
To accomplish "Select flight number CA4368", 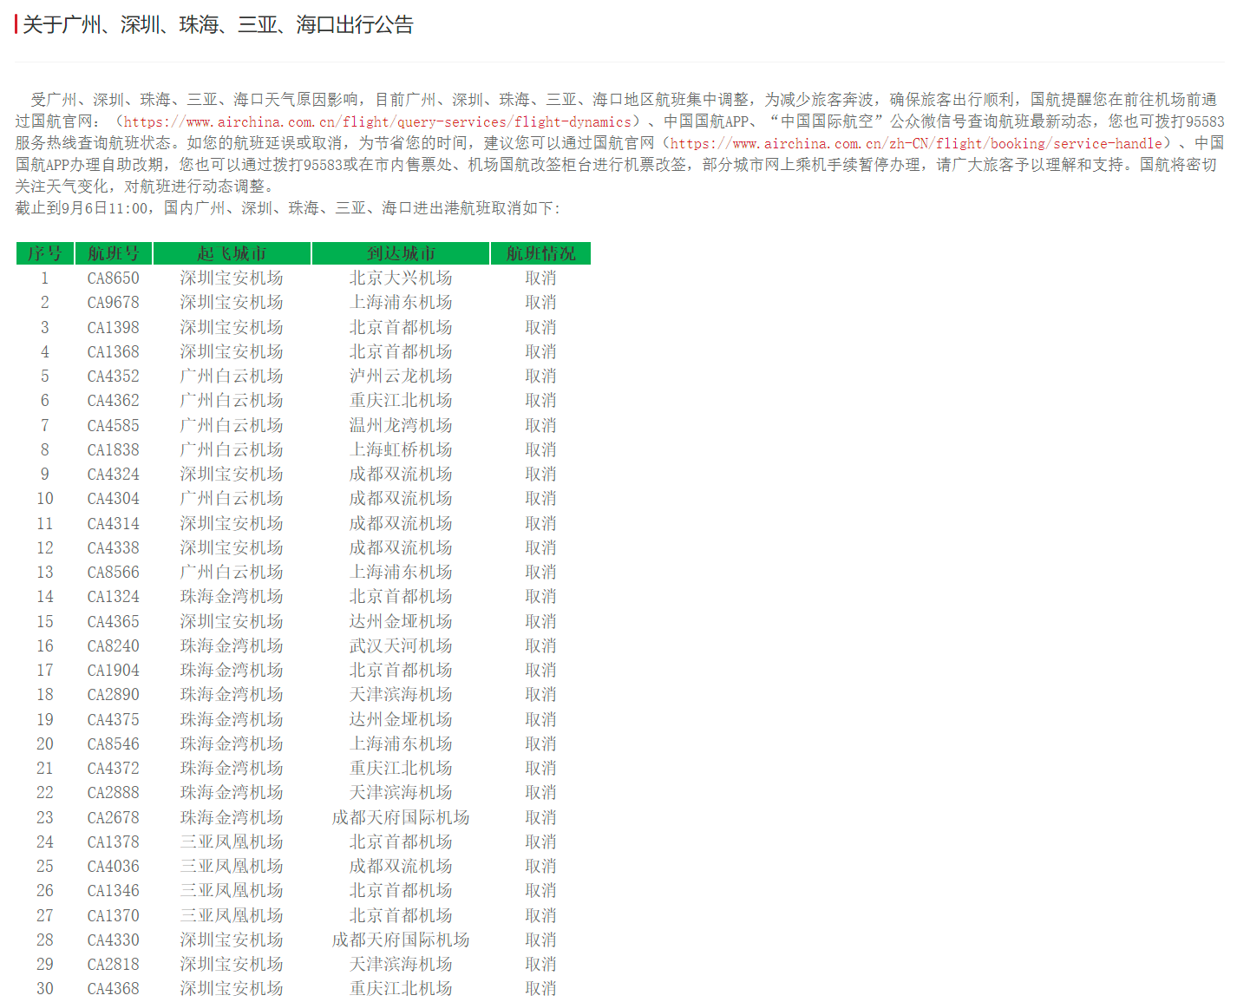I will coord(114,989).
